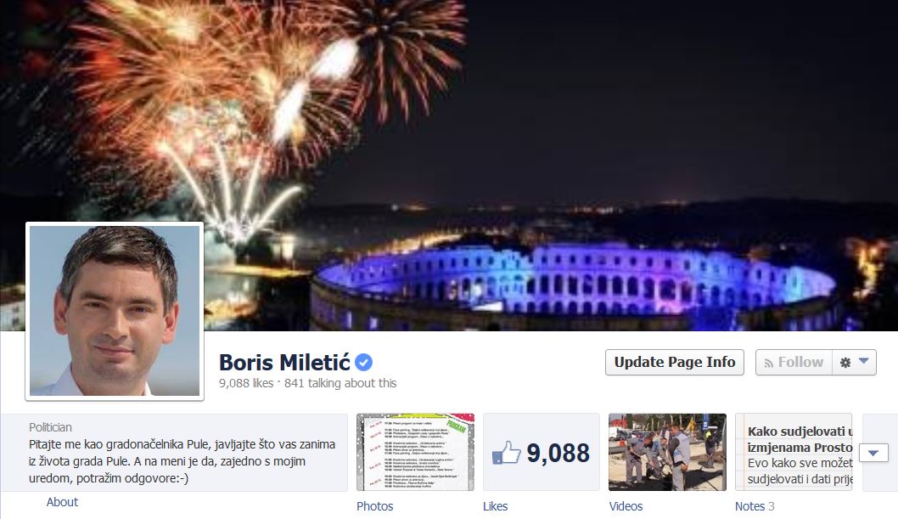
Task: Click the Boris Miletić page name
Action: click(x=284, y=362)
